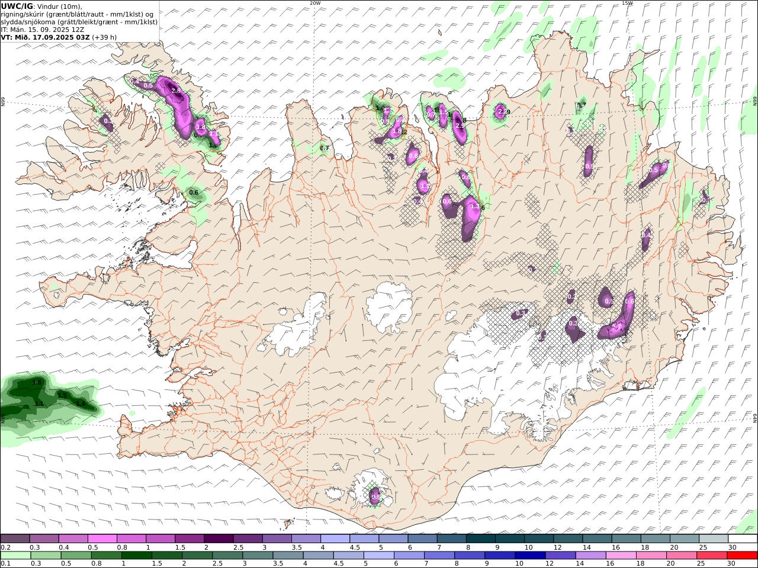Viewport: 758px width, 568px height.
Task: Pick the light grey 25 swatch, upper scale
Action: pyautogui.click(x=713, y=539)
